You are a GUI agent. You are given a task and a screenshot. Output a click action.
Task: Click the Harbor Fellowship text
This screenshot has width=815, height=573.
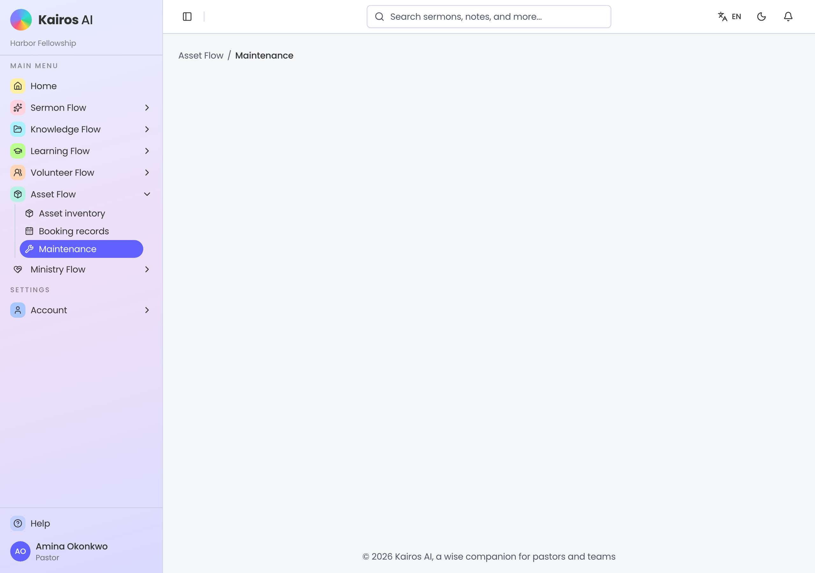(x=43, y=43)
